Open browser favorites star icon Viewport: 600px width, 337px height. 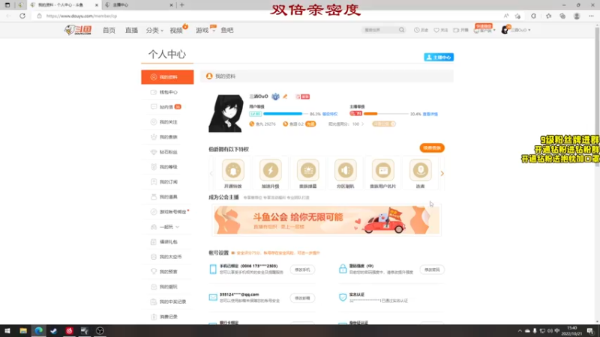pyautogui.click(x=548, y=16)
